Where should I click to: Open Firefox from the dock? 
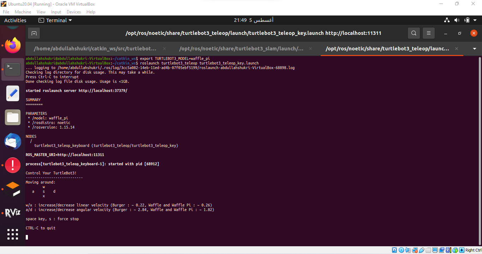coord(13,45)
